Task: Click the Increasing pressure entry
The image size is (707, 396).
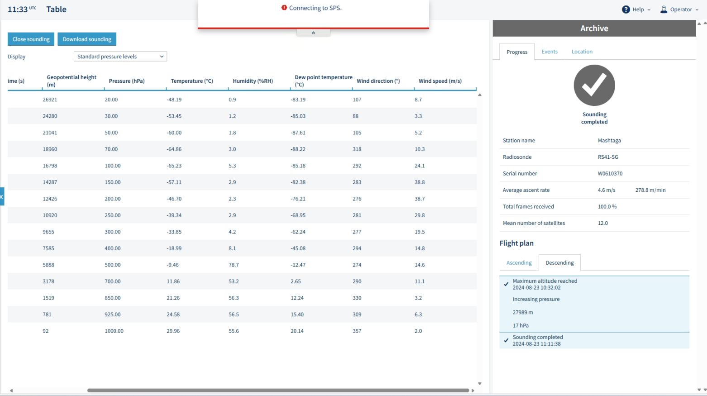Action: tap(536, 299)
